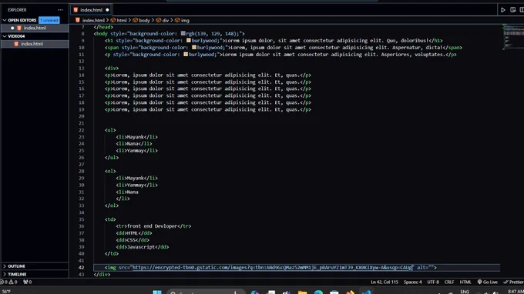Change language mode via HTML status item

click(x=465, y=282)
